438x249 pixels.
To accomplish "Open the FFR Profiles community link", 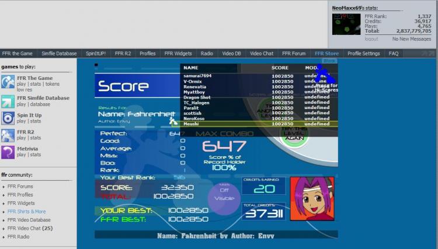I will [x=20, y=195].
